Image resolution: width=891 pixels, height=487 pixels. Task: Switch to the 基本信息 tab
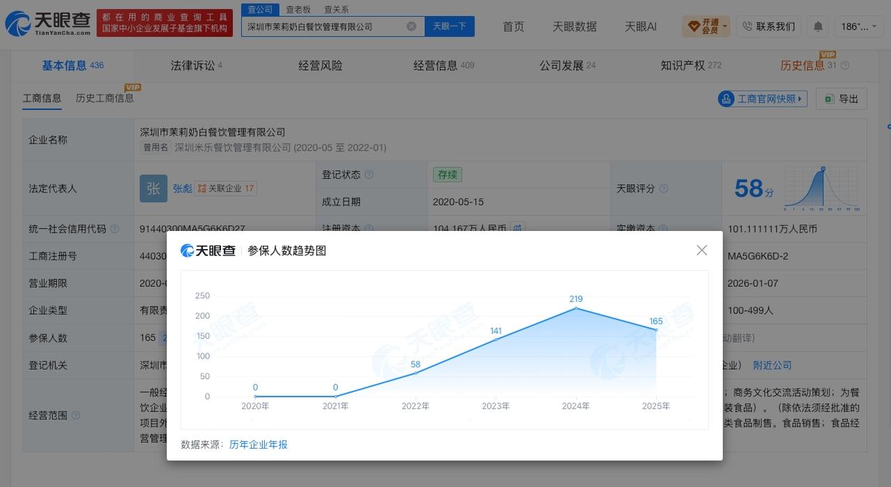click(x=73, y=66)
